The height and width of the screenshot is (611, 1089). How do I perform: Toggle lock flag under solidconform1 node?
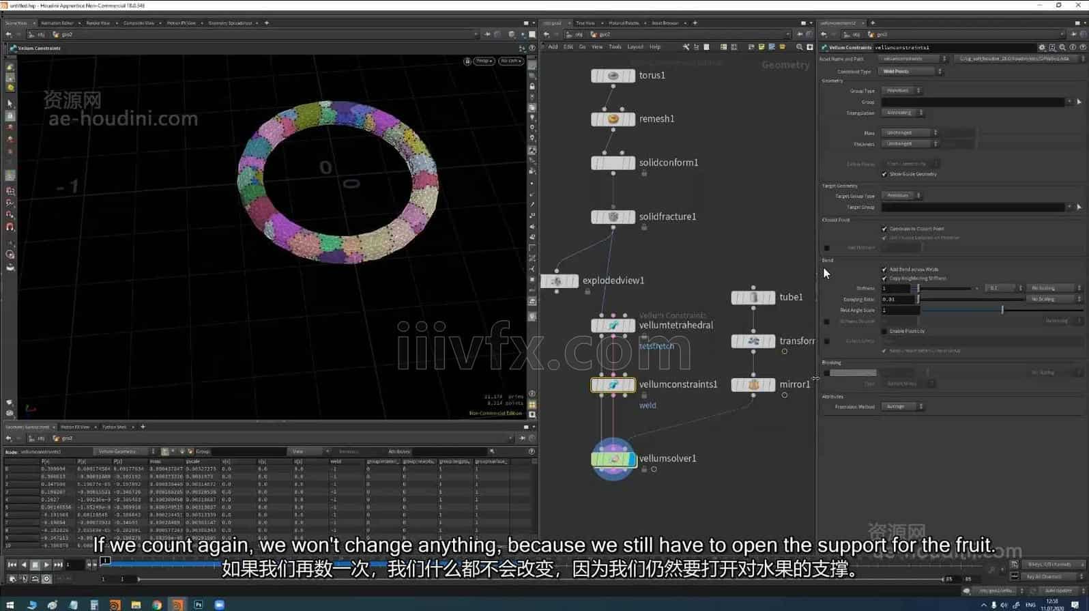(644, 174)
